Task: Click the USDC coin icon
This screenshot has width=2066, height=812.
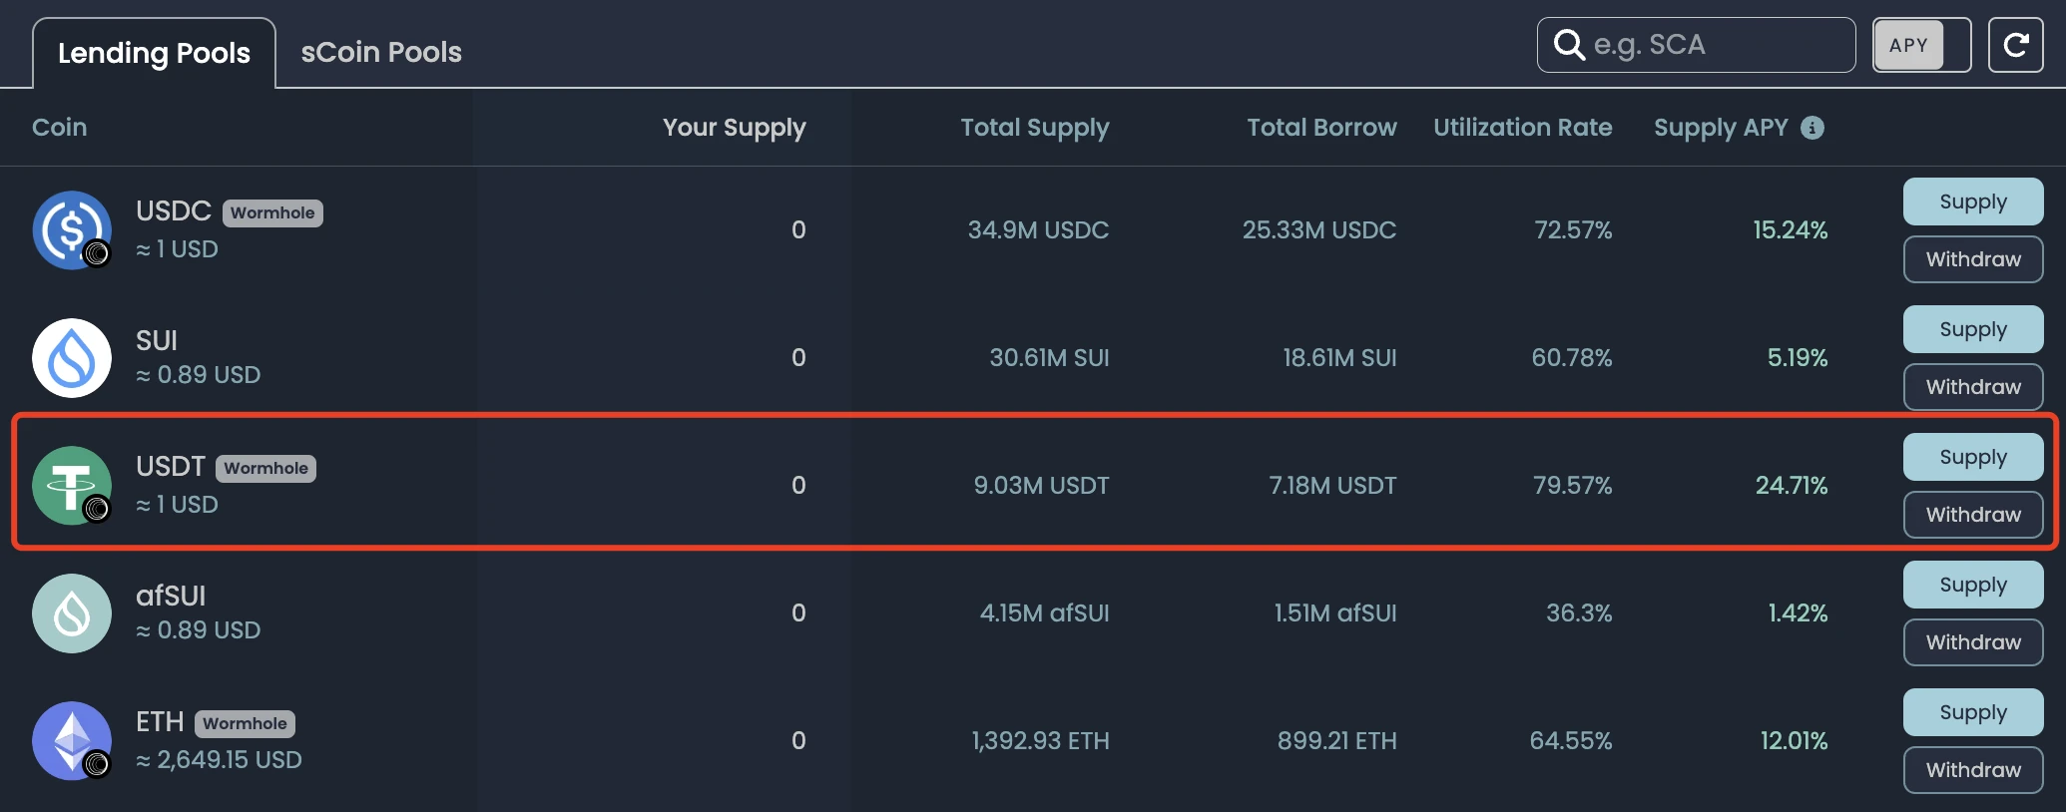Action: pos(72,230)
